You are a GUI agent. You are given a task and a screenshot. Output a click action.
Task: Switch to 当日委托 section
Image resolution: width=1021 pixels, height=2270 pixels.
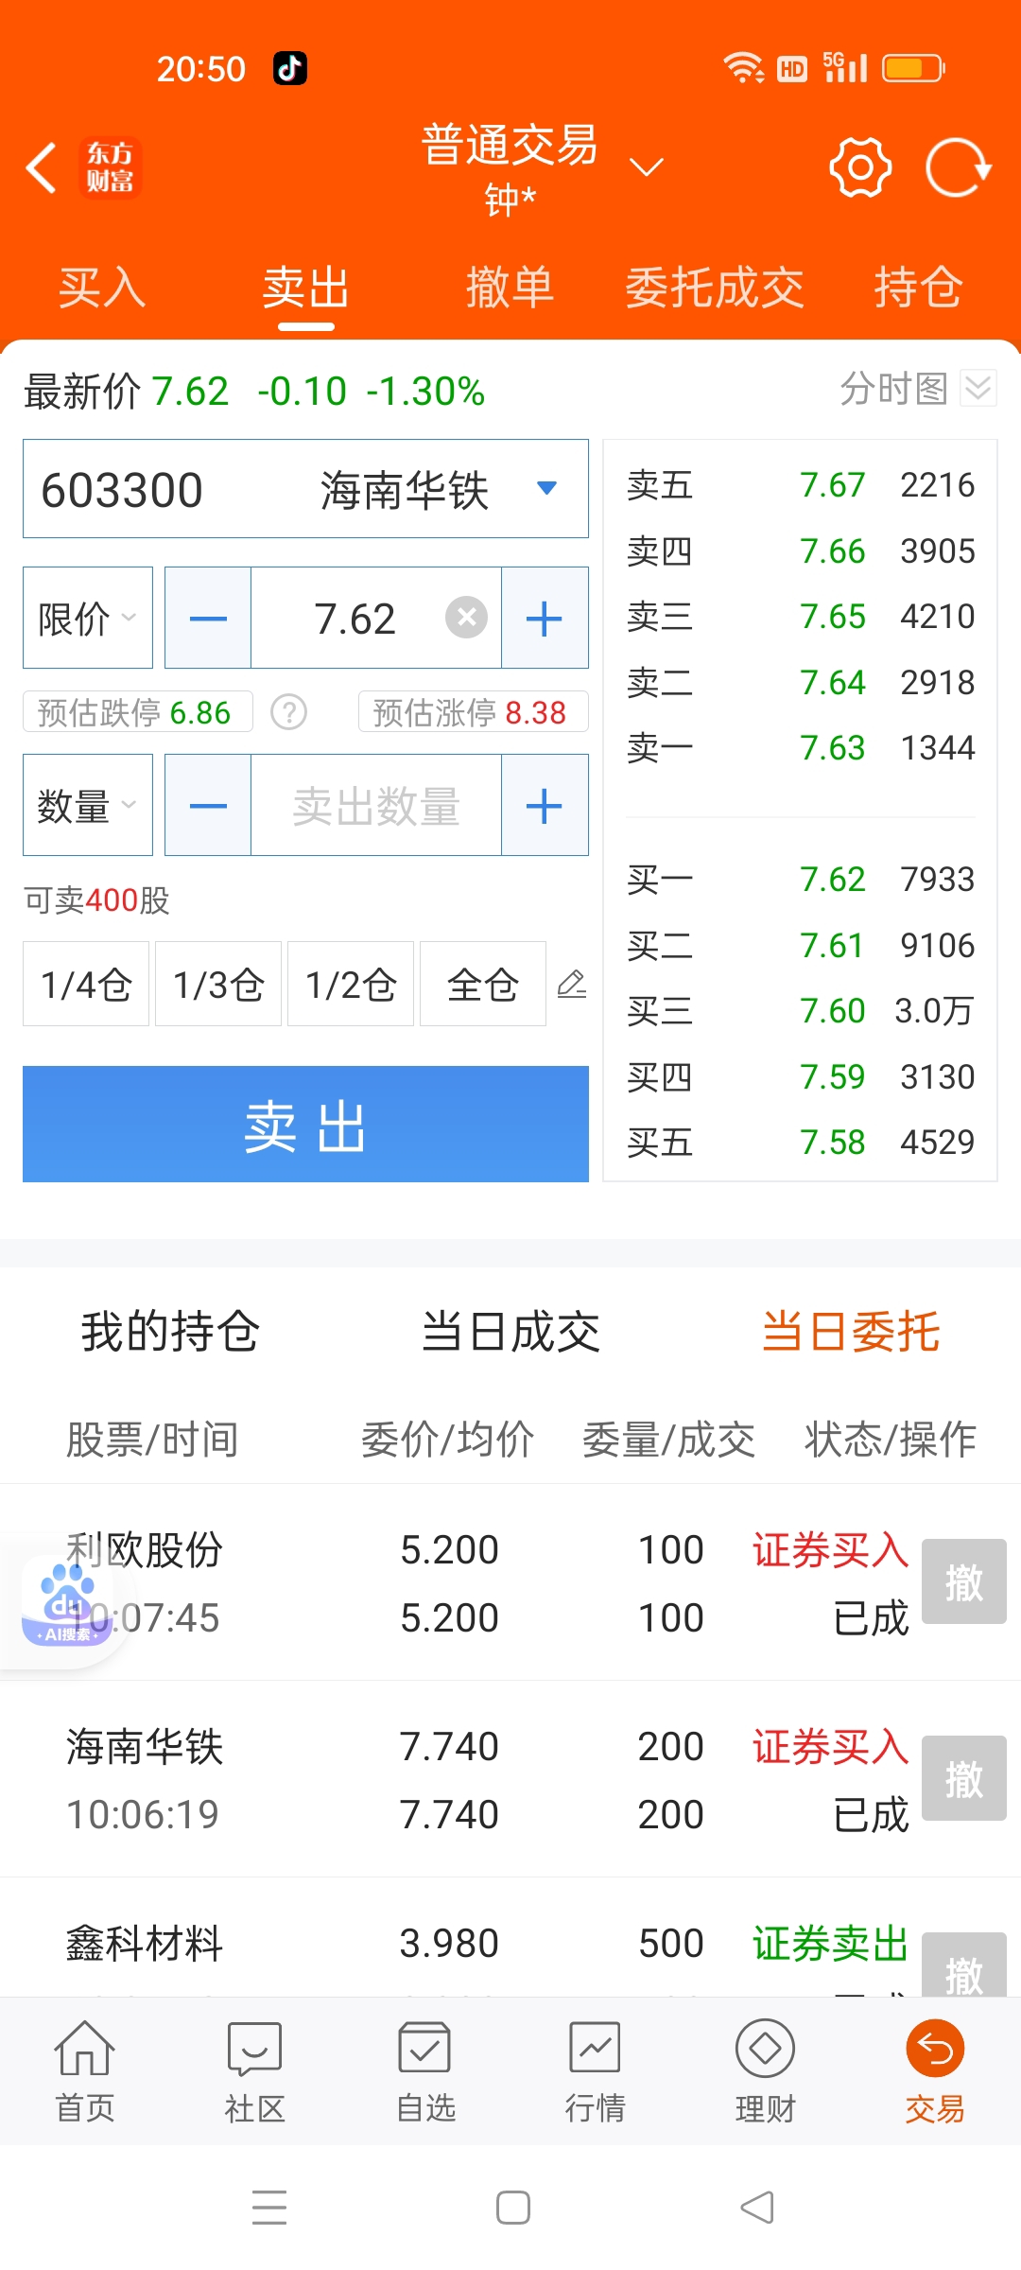click(851, 1332)
